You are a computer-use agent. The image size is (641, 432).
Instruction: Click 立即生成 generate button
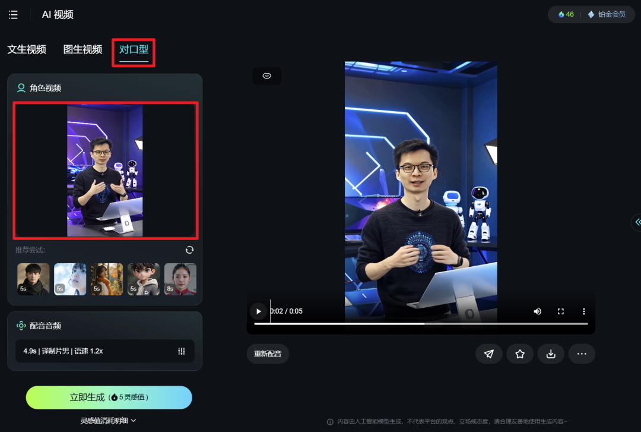tap(109, 397)
